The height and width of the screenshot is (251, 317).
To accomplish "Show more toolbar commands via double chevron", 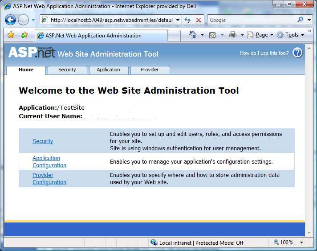I will tap(310, 31).
